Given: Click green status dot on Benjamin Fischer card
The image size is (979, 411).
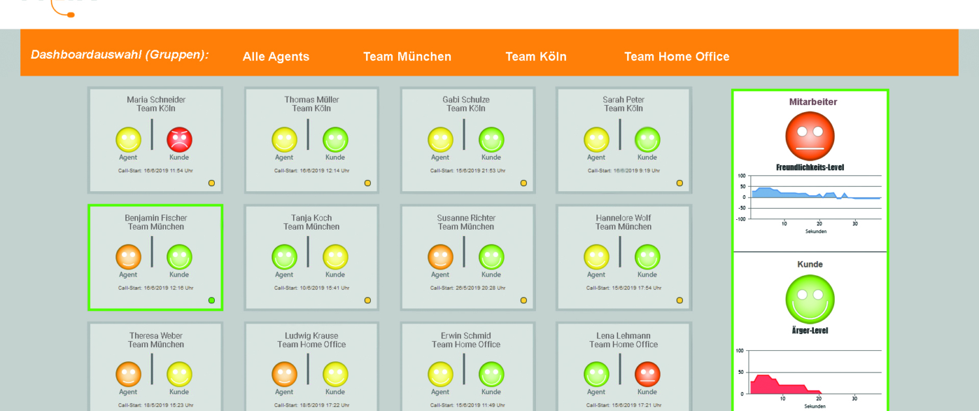Looking at the screenshot, I should 211,300.
